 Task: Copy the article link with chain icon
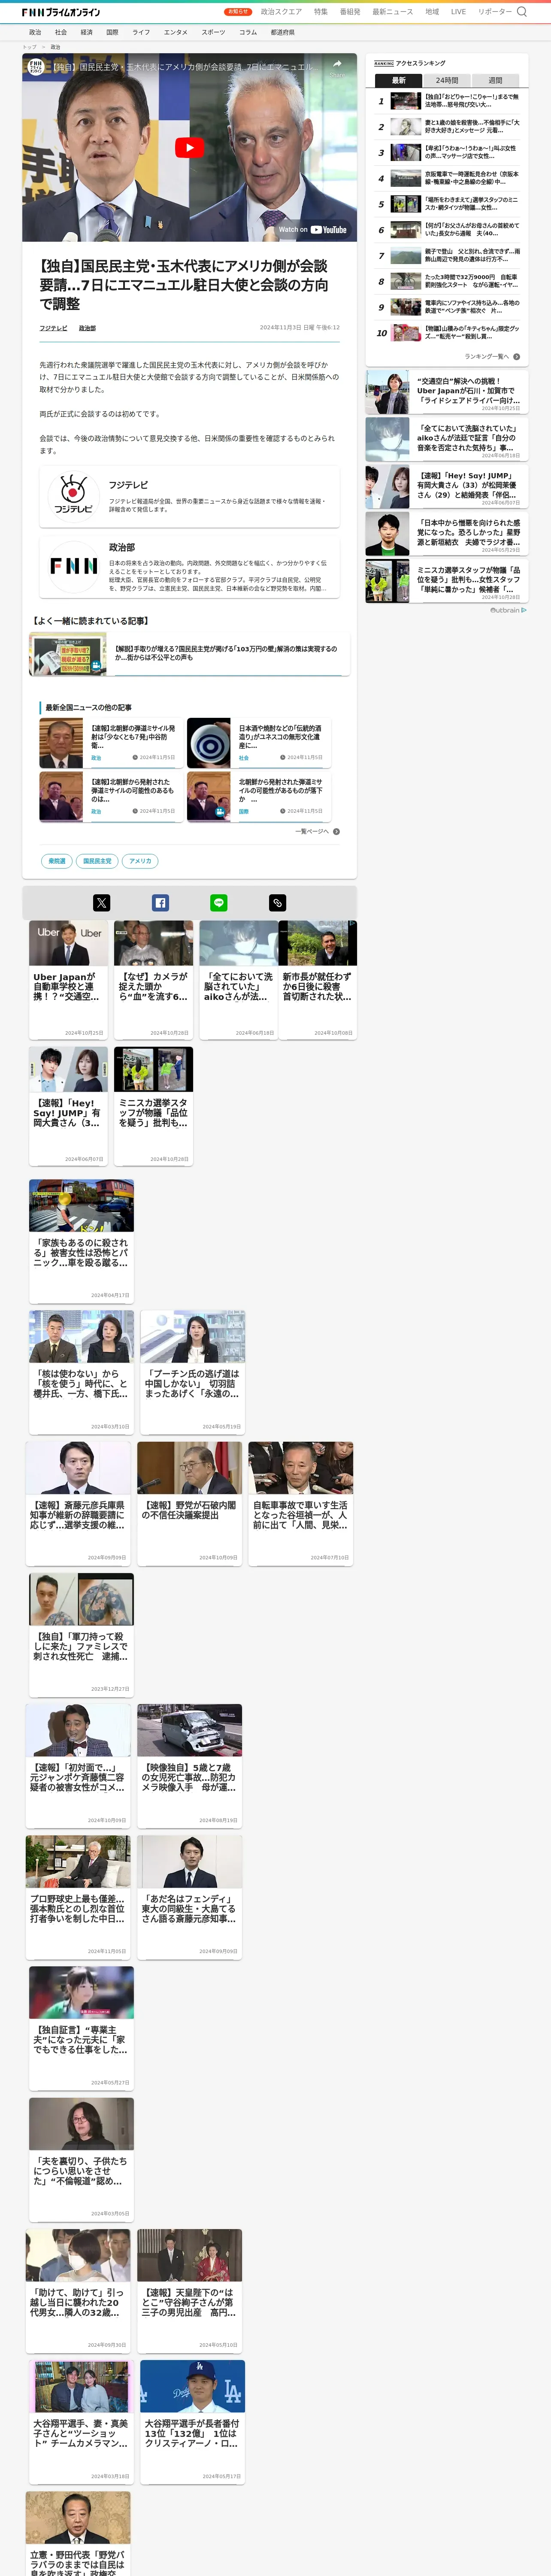tap(277, 902)
